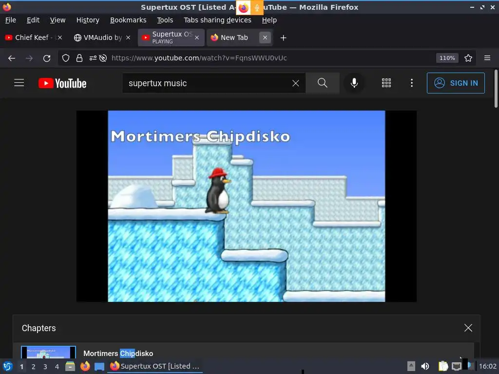Click the microphone sharing indicator at top
The image size is (499, 374).
(256, 8)
